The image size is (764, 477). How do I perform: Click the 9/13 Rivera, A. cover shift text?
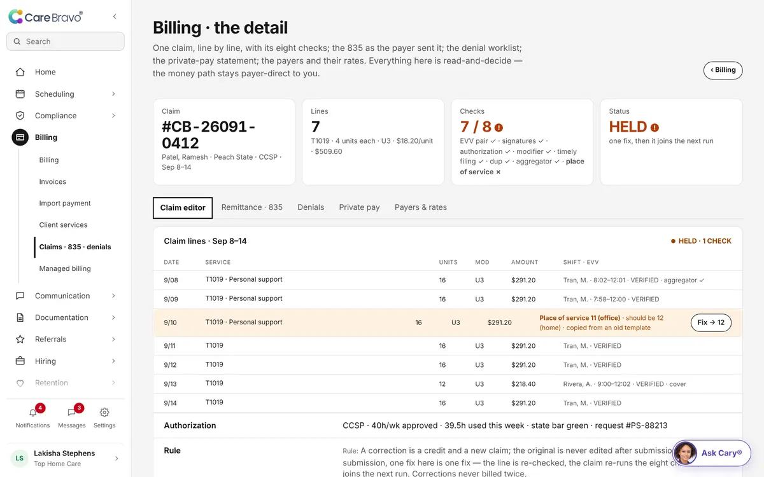point(625,384)
